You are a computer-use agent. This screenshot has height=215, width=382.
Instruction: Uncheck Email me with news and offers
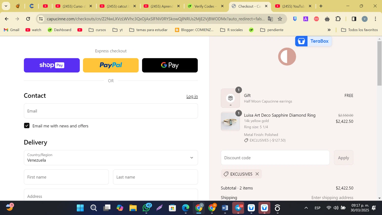(x=27, y=126)
